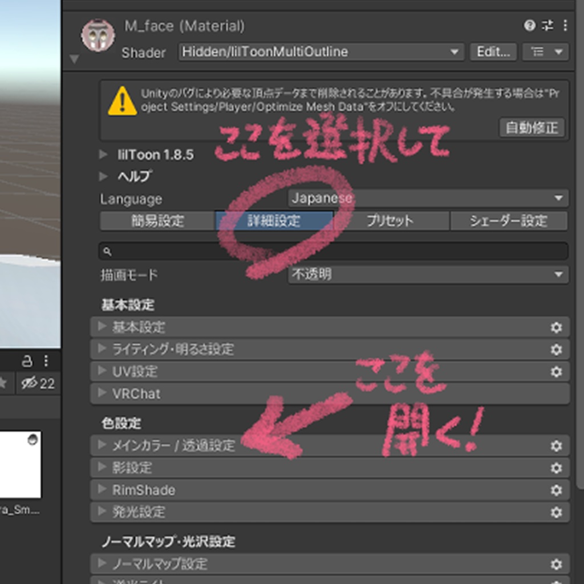Open the 描画モード dropdown set to 不透明
The image size is (584, 584).
424,274
